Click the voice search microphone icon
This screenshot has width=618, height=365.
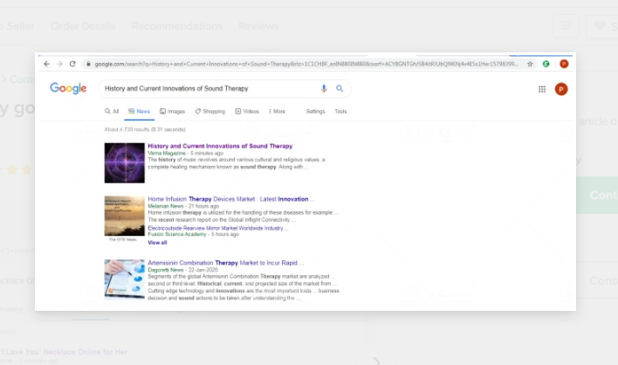pyautogui.click(x=325, y=88)
